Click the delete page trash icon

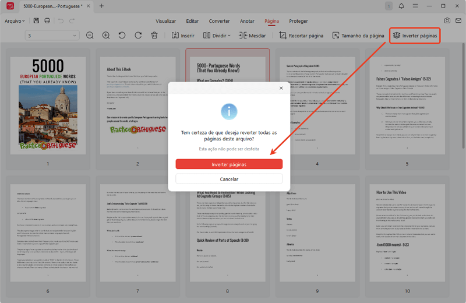pos(154,36)
